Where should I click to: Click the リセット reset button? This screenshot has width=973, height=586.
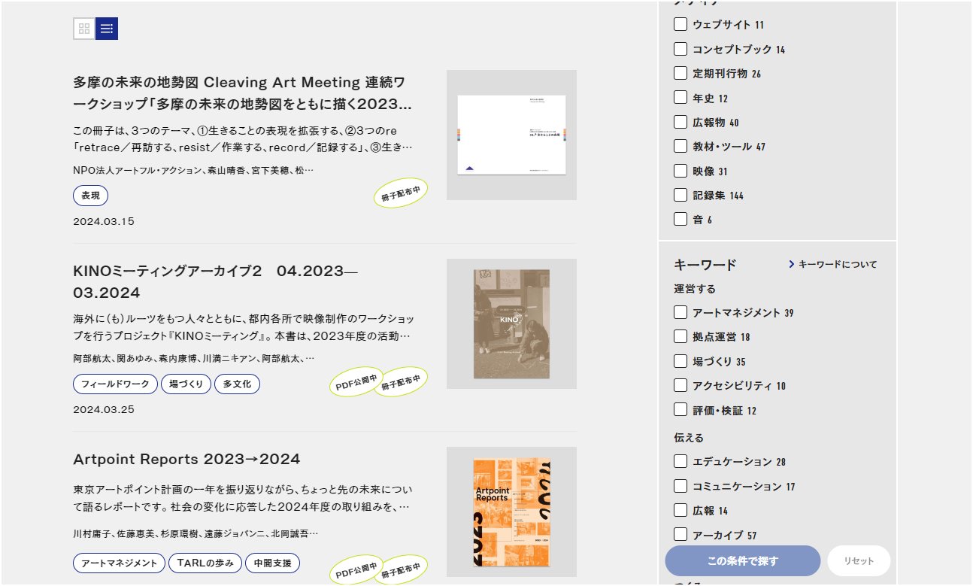click(x=859, y=561)
